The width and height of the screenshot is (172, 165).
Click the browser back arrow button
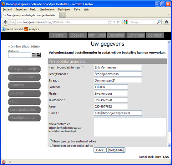tap(6, 22)
